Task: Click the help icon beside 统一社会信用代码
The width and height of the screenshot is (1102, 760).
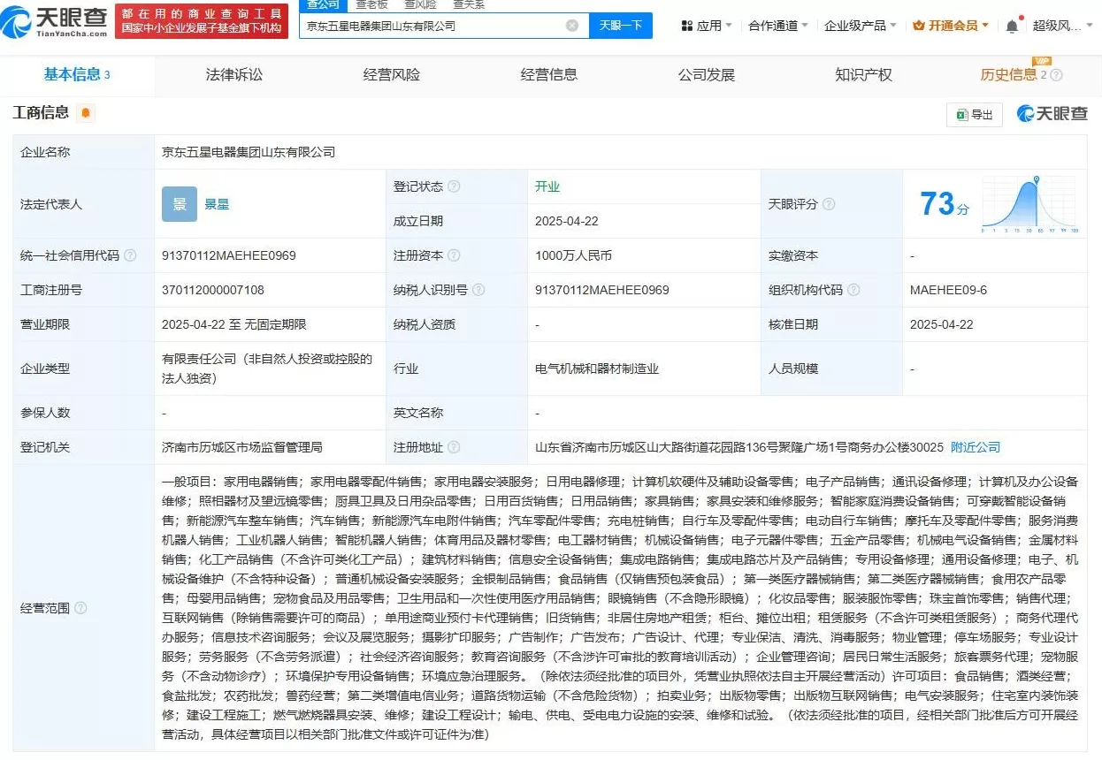Action: (x=130, y=255)
